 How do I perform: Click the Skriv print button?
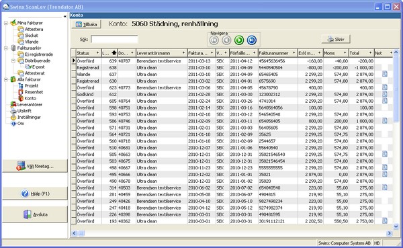tap(336, 39)
